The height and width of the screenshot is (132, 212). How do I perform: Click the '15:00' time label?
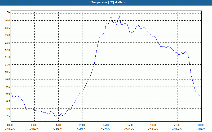[x=130, y=125]
